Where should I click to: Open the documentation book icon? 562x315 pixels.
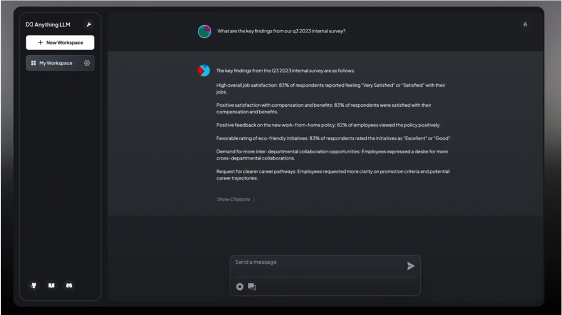(x=52, y=285)
